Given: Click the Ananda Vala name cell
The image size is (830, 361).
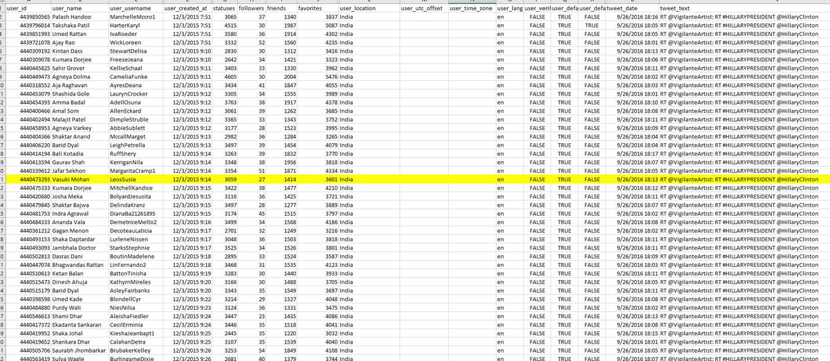Looking at the screenshot, I should 80,222.
